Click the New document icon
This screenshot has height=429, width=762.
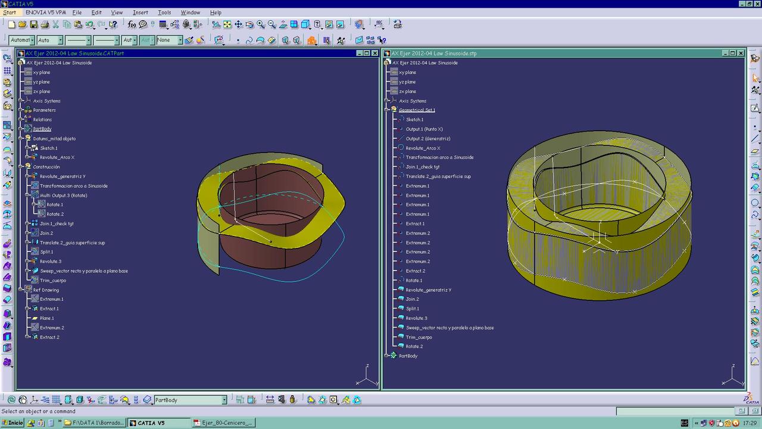12,24
